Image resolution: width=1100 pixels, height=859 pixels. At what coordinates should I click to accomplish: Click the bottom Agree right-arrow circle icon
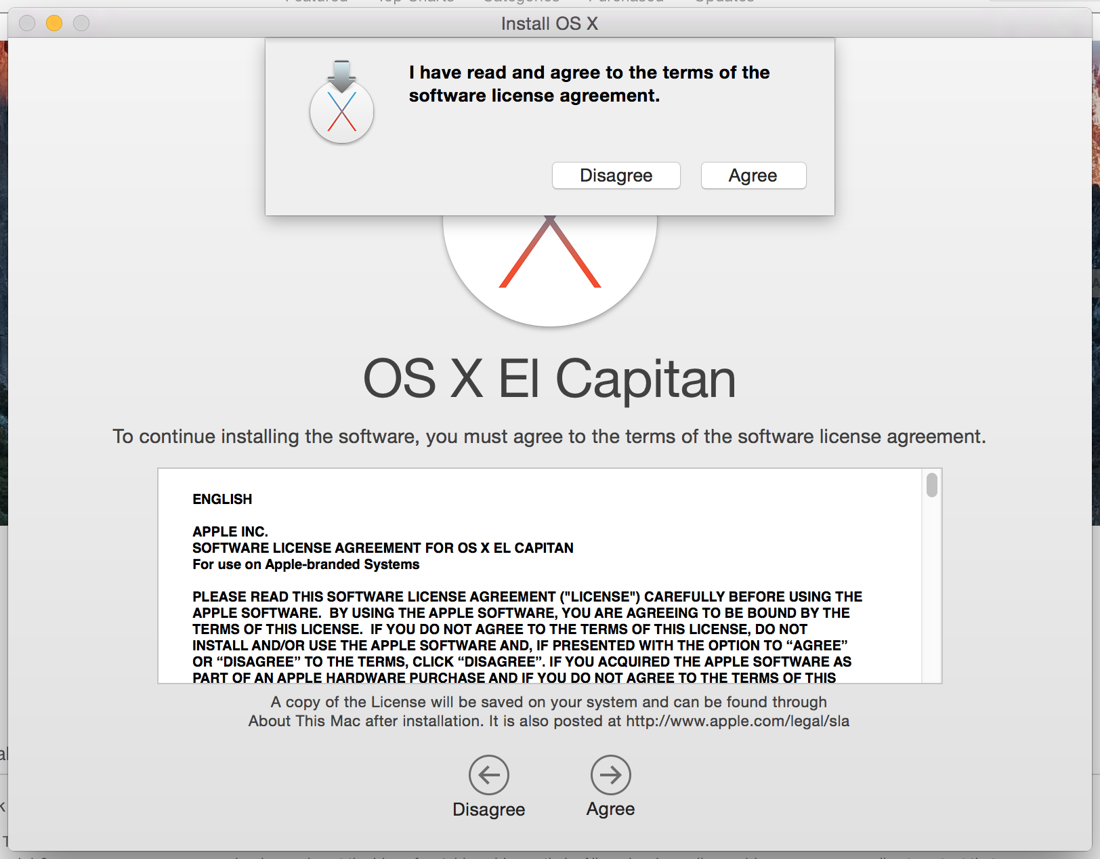[610, 775]
